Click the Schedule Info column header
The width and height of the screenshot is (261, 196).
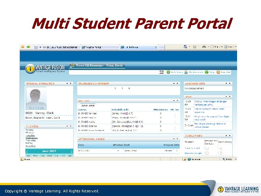click(x=120, y=110)
